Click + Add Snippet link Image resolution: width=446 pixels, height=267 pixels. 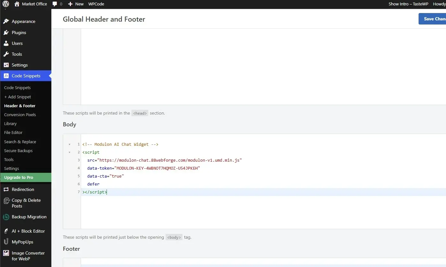tap(18, 97)
